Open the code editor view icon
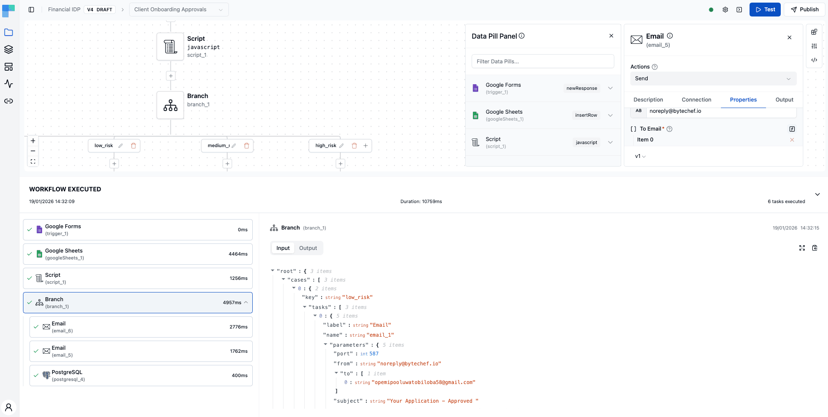This screenshot has height=417, width=828. pos(814,60)
